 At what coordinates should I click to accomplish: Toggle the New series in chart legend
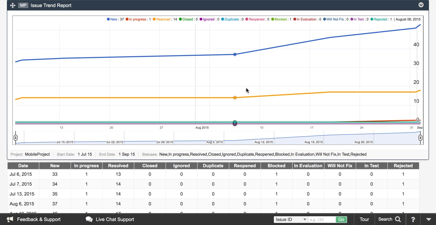[x=115, y=19]
